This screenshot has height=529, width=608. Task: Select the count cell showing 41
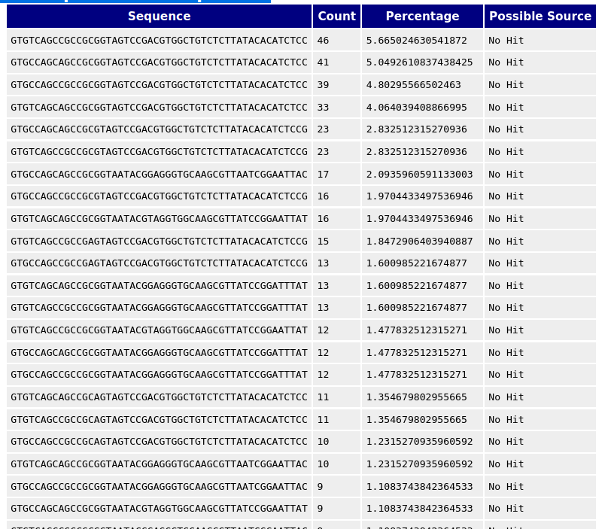(x=323, y=62)
